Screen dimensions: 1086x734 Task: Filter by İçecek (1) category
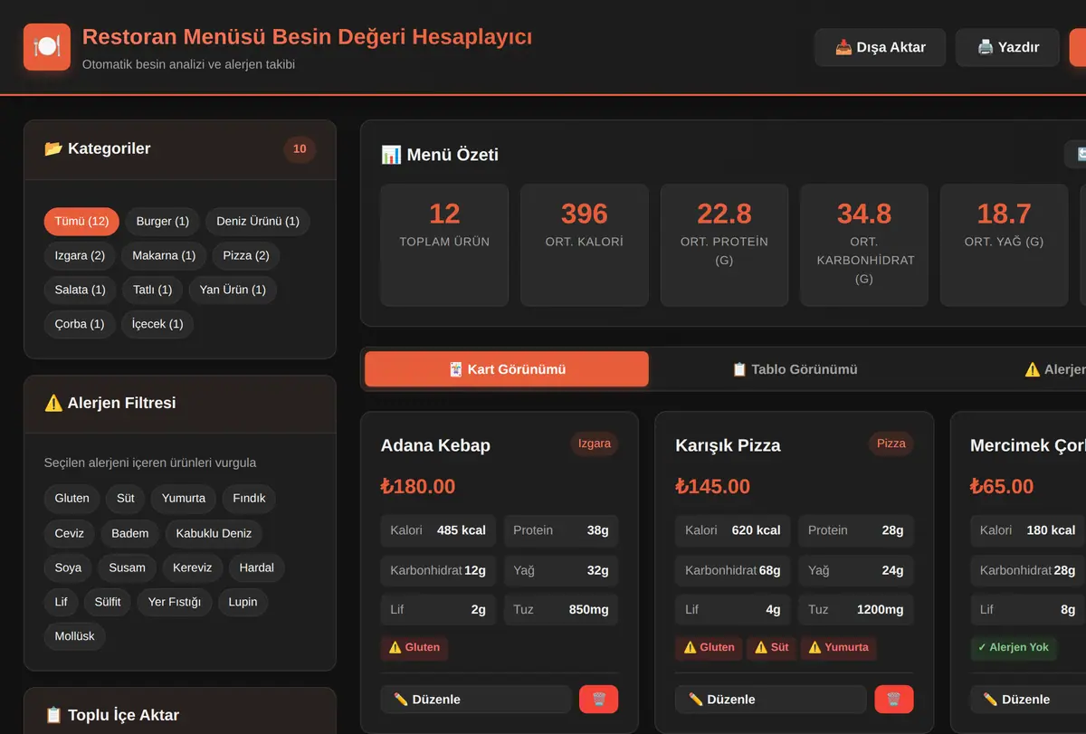pos(157,324)
